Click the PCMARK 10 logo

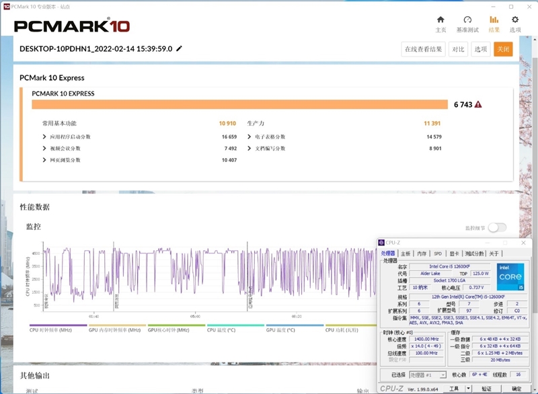[x=72, y=26]
